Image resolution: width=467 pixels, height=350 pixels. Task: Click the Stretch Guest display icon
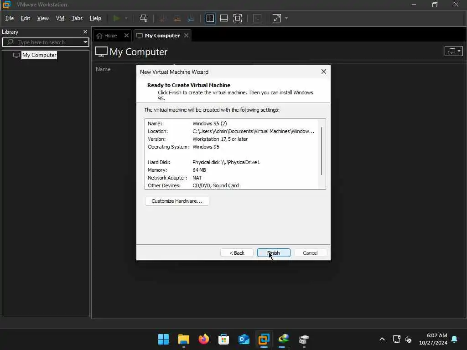277,18
